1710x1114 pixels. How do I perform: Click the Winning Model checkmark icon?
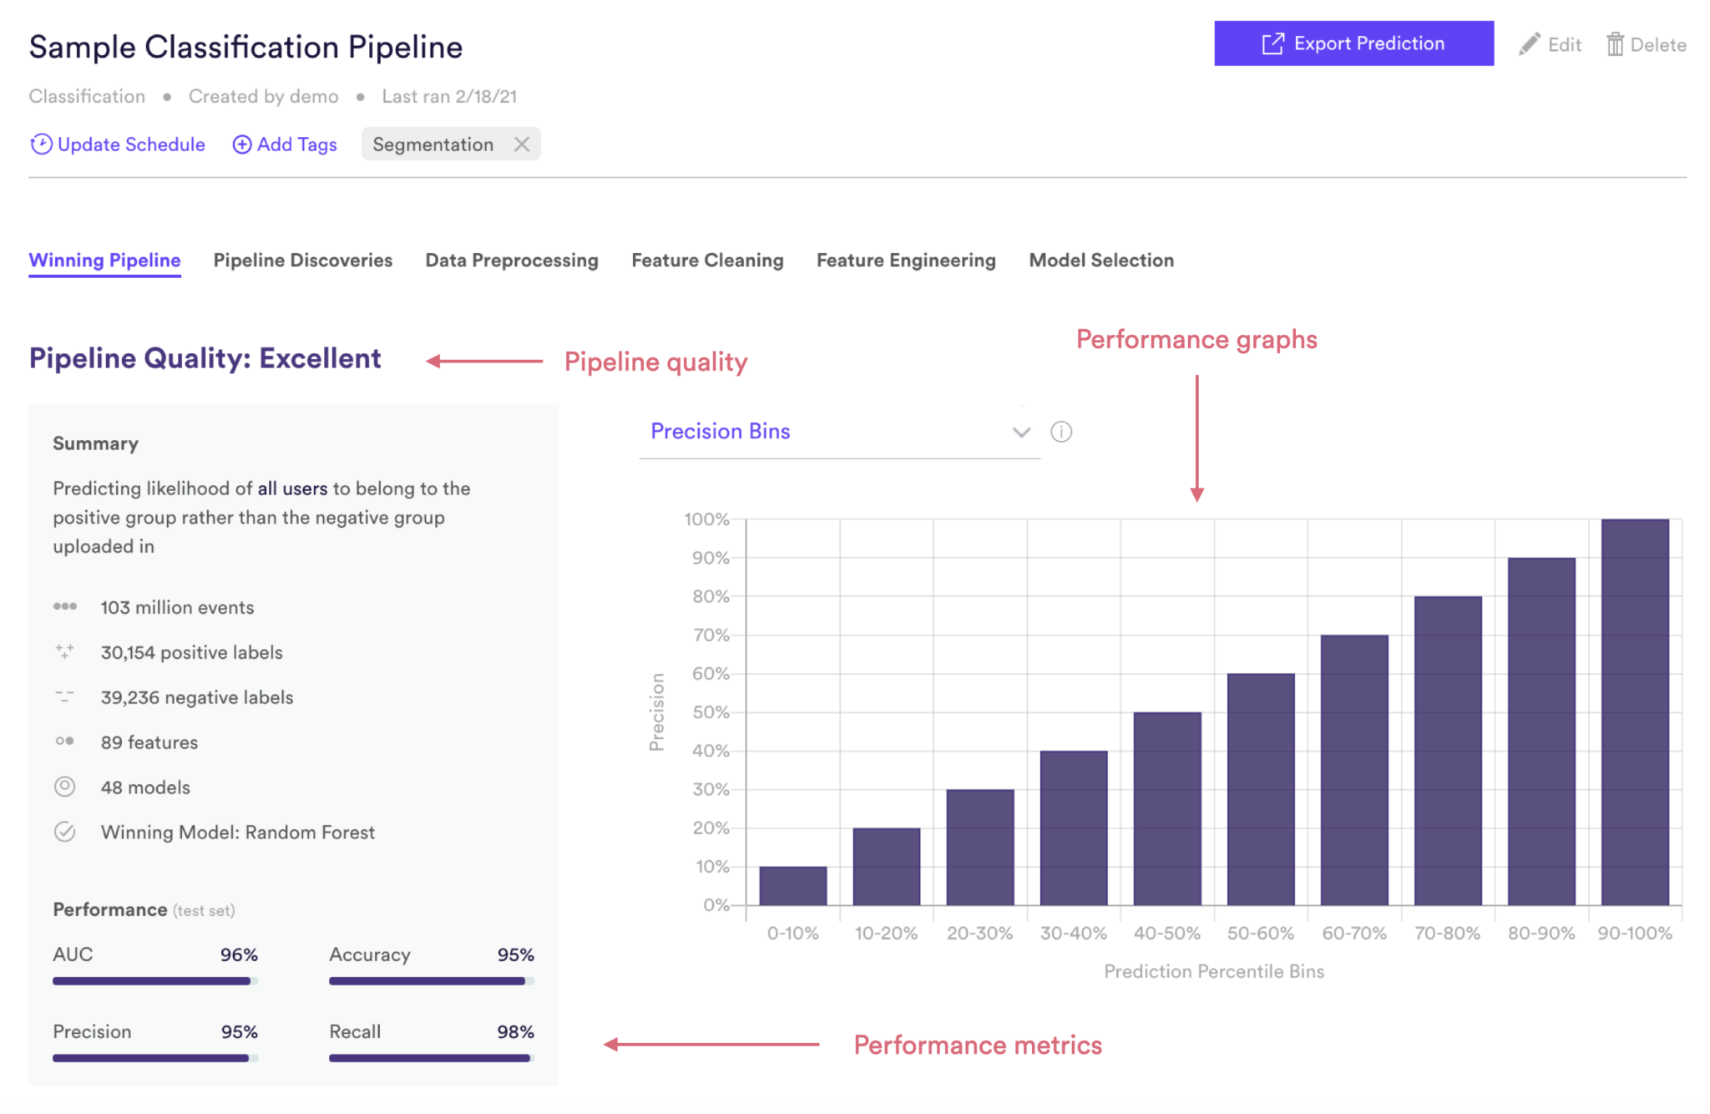pyautogui.click(x=64, y=832)
